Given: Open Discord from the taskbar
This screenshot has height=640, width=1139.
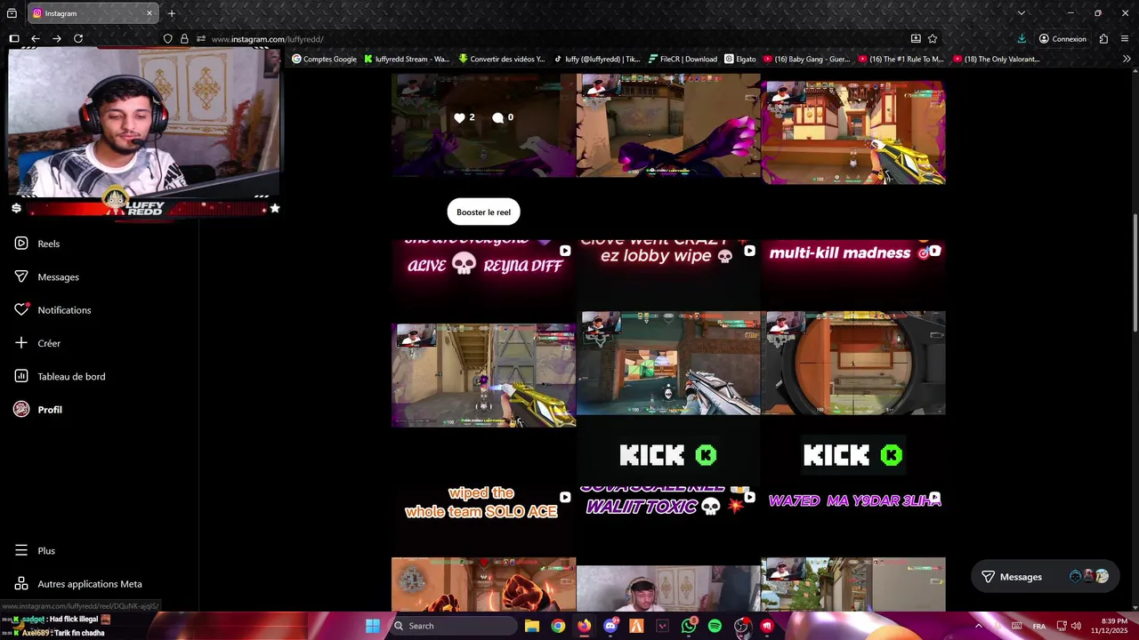Looking at the screenshot, I should [610, 626].
